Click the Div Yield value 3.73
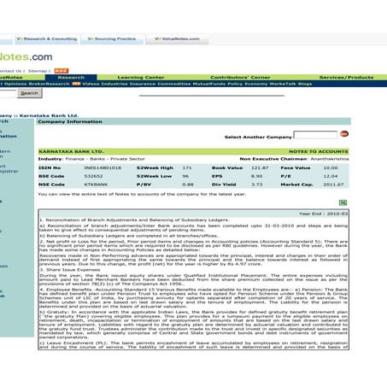The height and width of the screenshot is (387, 387). click(256, 185)
